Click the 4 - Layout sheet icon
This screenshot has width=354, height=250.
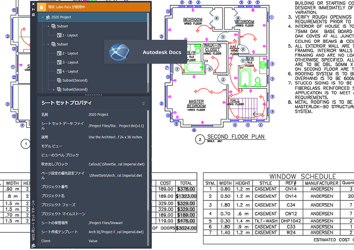(59, 71)
